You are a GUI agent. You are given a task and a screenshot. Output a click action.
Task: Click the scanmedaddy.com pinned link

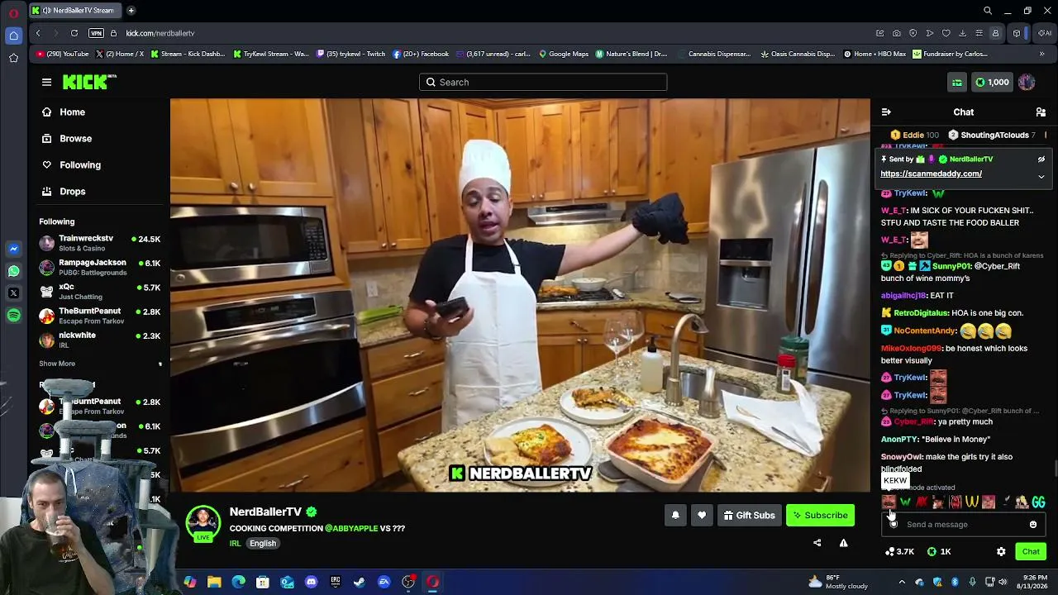click(931, 174)
